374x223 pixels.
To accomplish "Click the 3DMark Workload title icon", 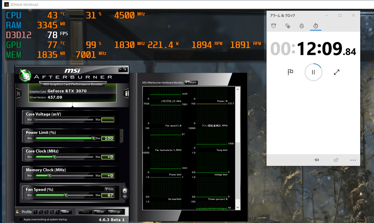I will [6, 4].
